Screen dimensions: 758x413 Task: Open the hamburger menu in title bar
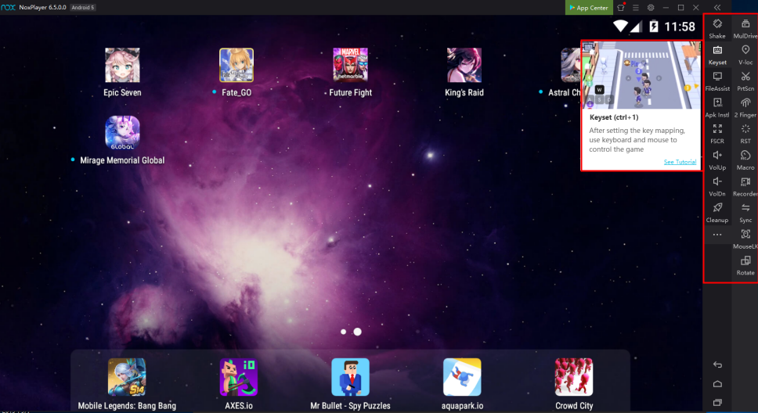[x=635, y=7]
